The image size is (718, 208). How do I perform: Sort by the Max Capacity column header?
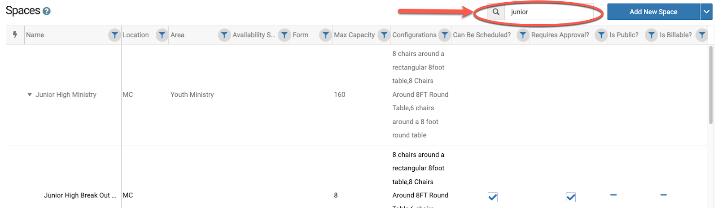coord(354,35)
